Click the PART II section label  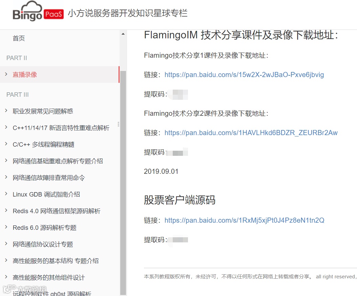click(17, 58)
